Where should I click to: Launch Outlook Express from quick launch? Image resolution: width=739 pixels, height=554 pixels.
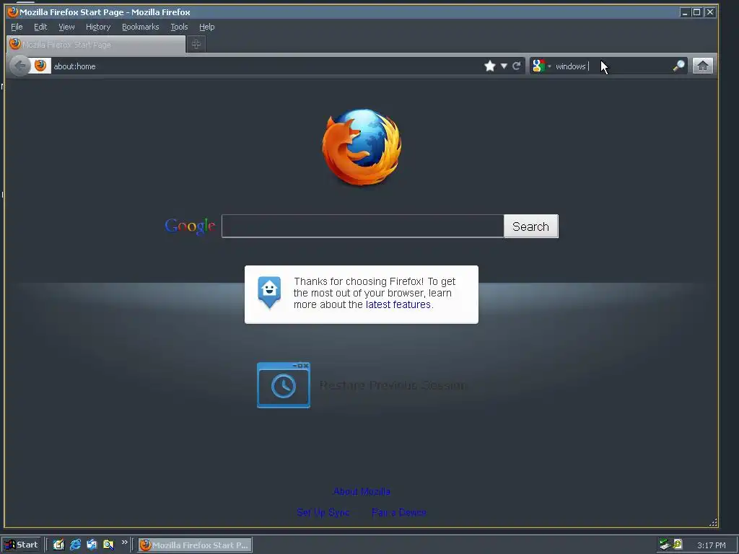[92, 545]
